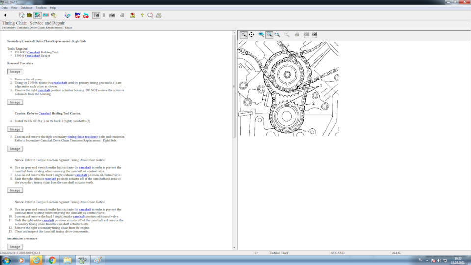Screen dimensions: 471x265
Task: Click the New Car icon in toolbar
Action: click(78, 15)
